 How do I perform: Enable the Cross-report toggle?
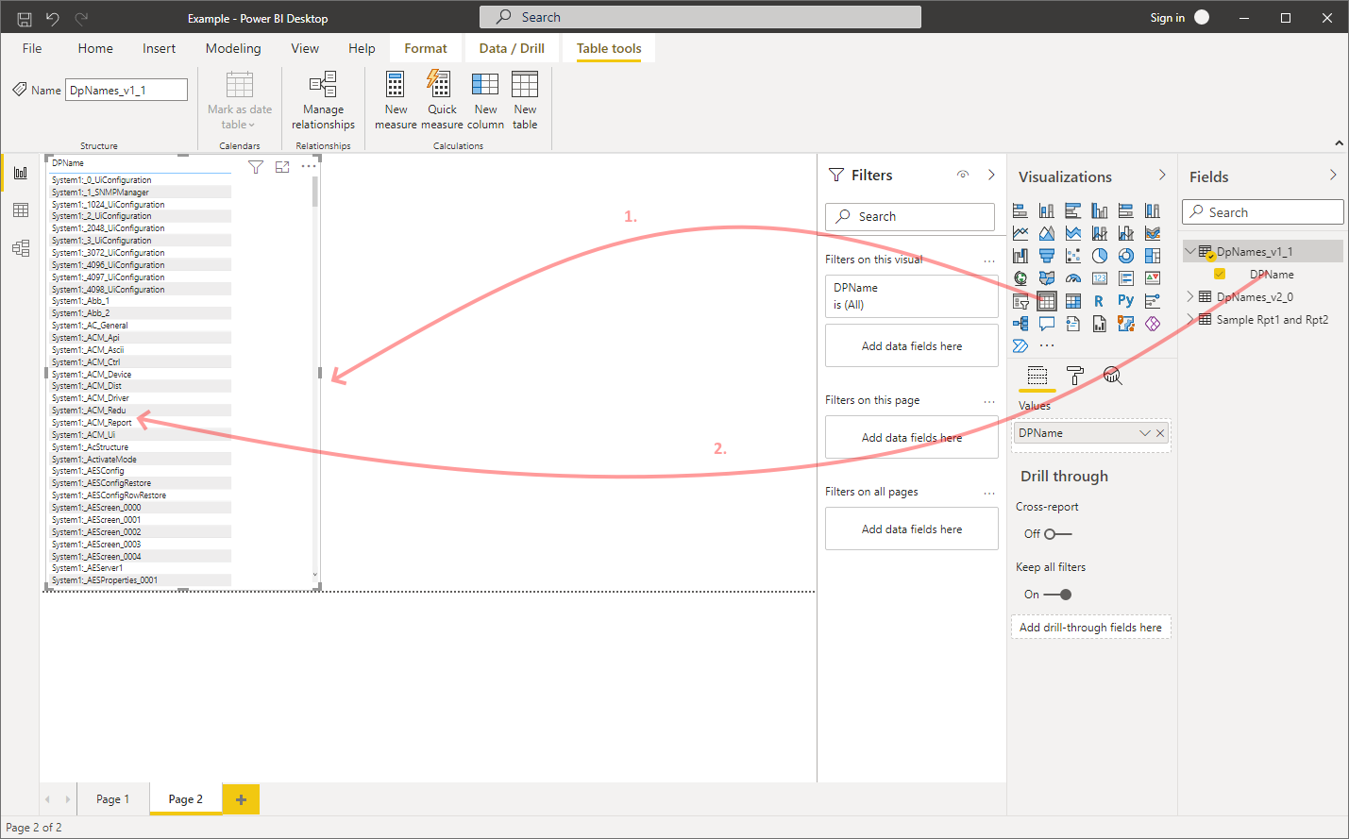[1057, 533]
